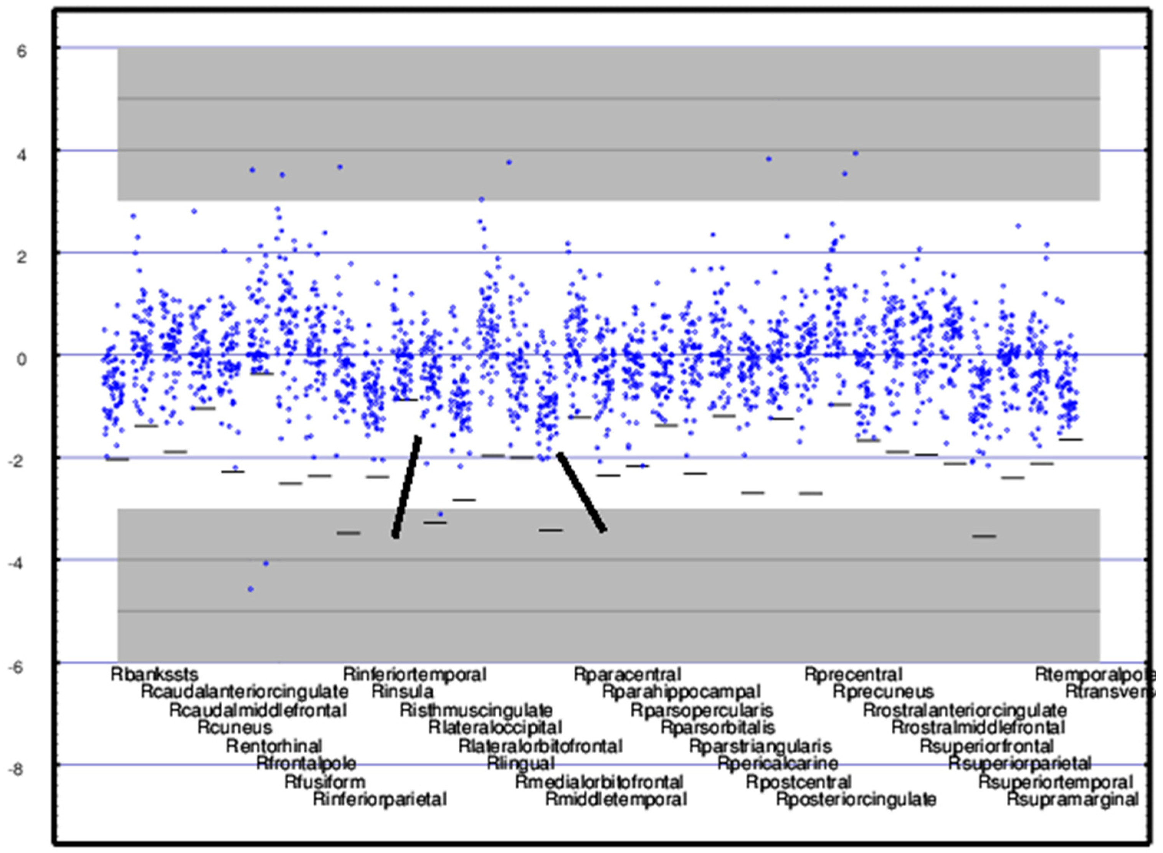Click the y-axis tick value 6

[21, 51]
